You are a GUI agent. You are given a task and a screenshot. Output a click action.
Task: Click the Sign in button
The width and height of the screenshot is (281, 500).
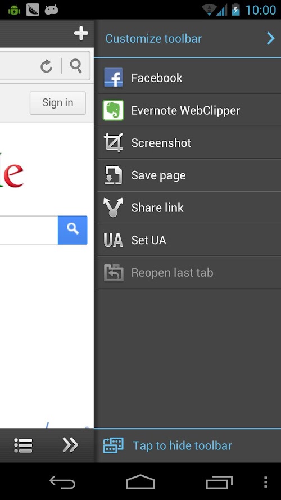point(58,103)
